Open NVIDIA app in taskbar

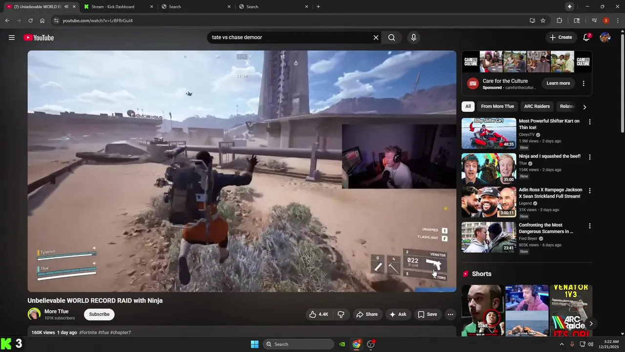coord(342,344)
